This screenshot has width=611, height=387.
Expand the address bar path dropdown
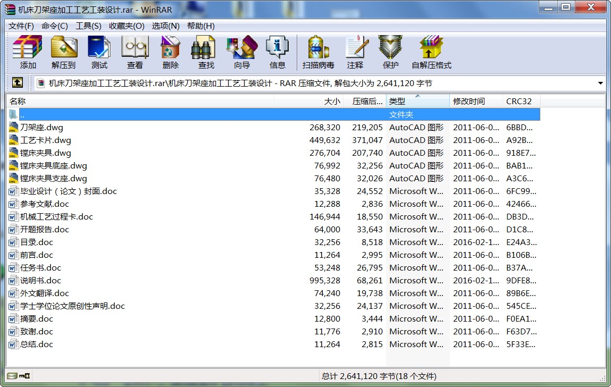coord(600,83)
